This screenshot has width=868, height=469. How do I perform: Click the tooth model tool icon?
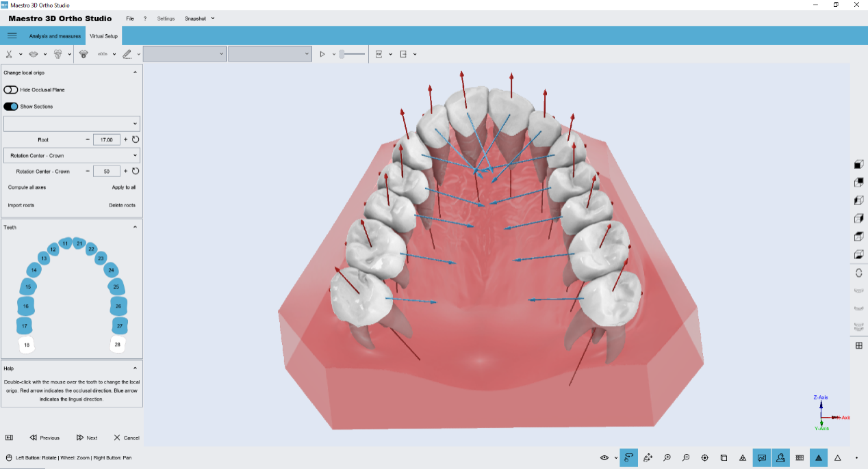click(x=58, y=54)
